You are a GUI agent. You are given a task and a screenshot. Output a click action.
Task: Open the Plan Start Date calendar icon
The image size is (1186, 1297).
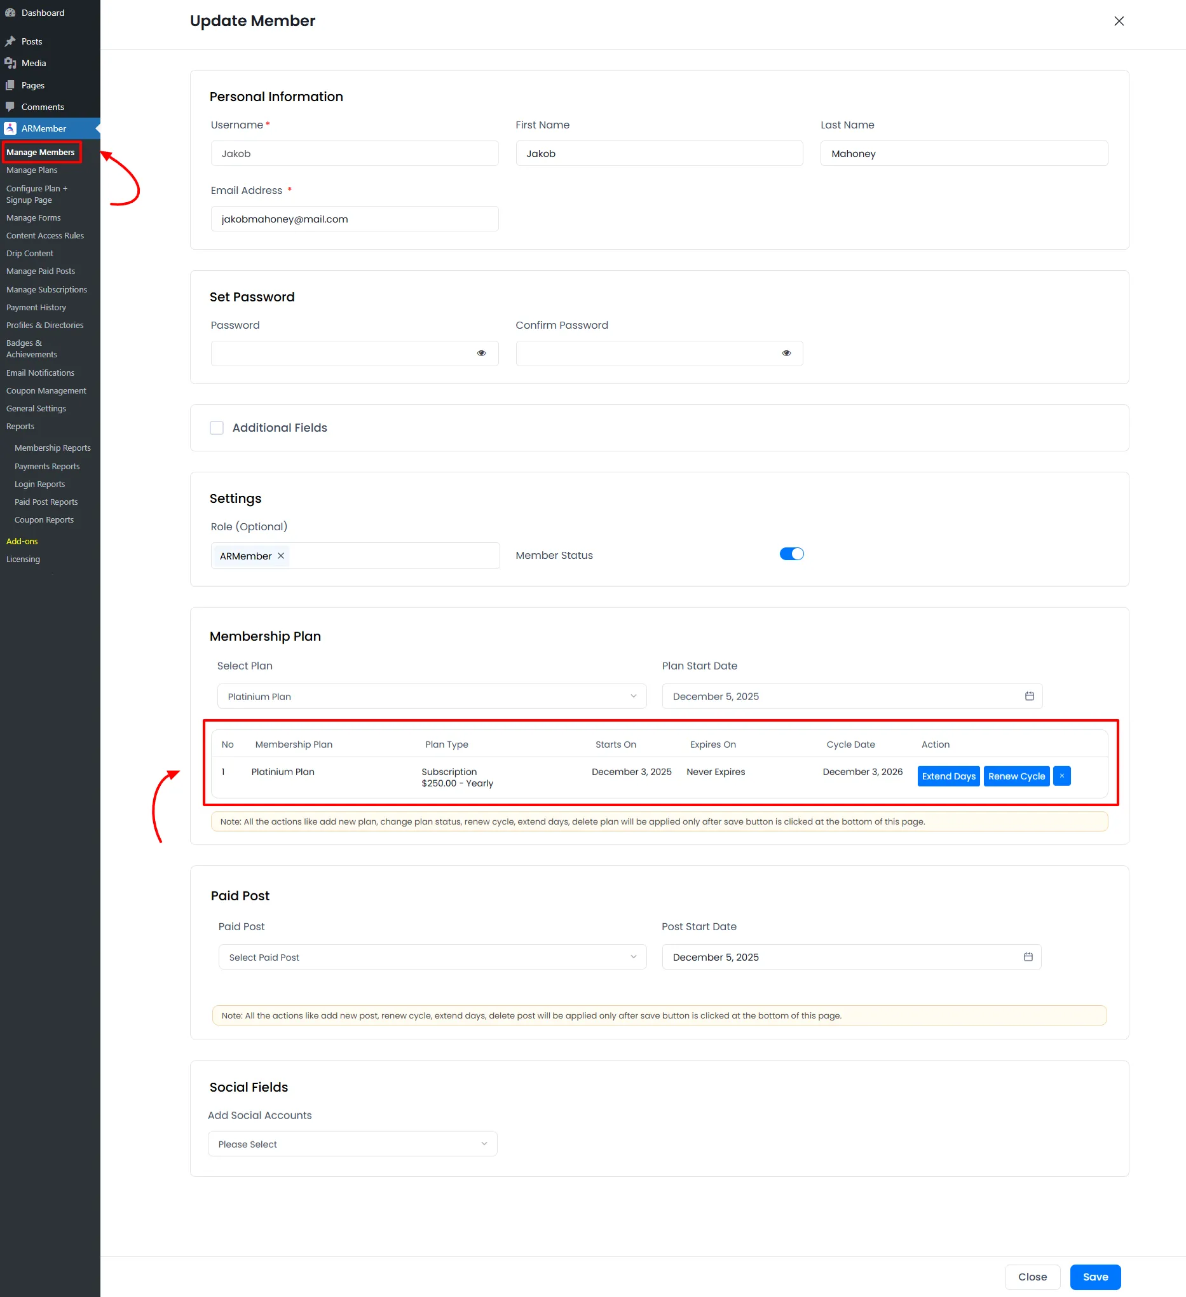[1028, 696]
